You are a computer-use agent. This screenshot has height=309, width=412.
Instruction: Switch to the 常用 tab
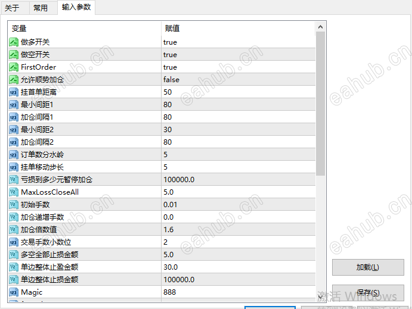(x=43, y=8)
